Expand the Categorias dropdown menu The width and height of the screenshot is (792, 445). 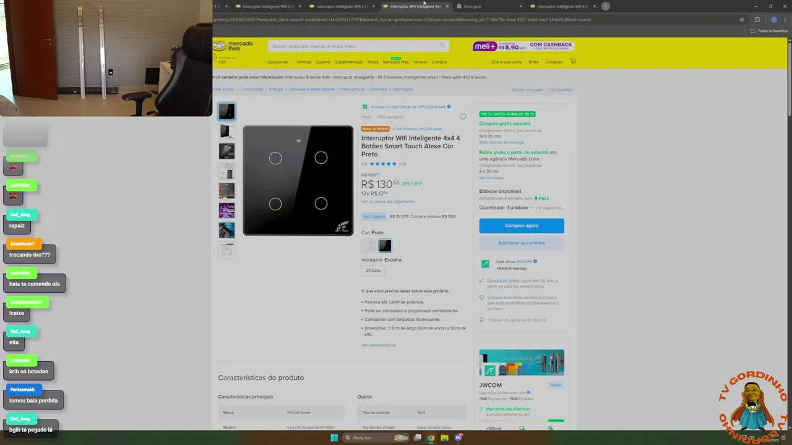[x=279, y=62]
